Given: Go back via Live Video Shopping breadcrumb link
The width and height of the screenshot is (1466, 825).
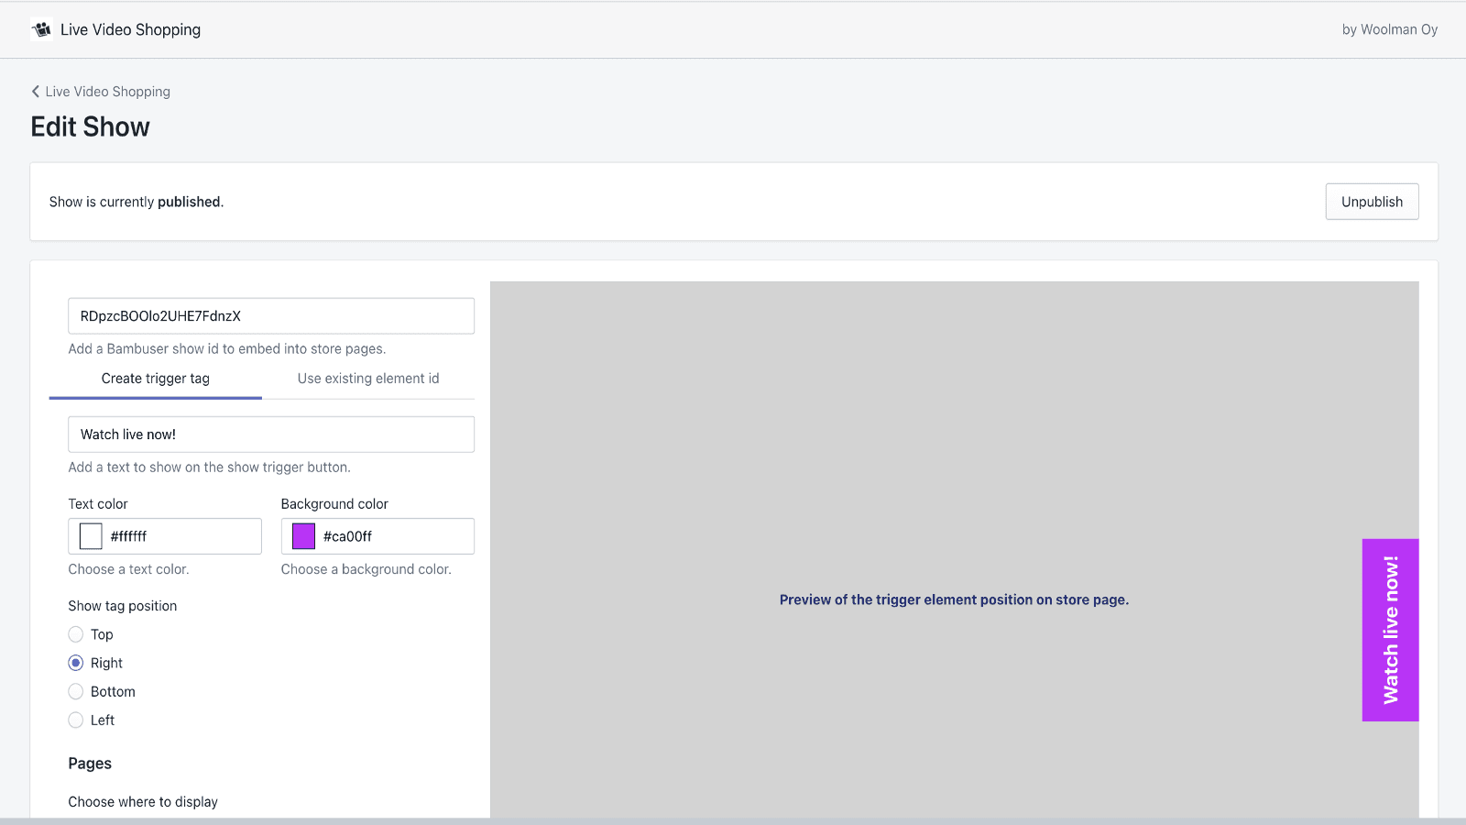Looking at the screenshot, I should click(107, 92).
